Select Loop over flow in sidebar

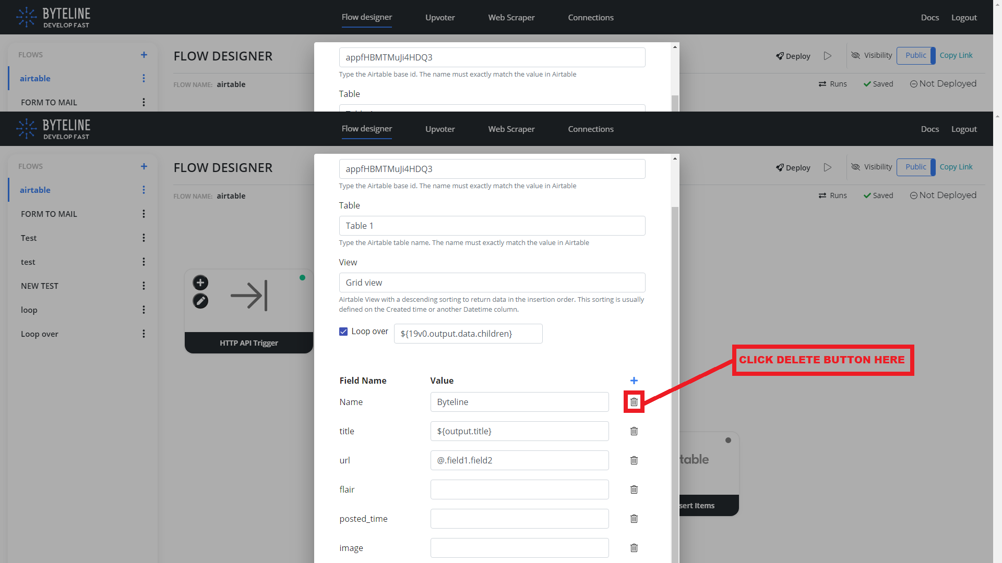click(x=40, y=334)
